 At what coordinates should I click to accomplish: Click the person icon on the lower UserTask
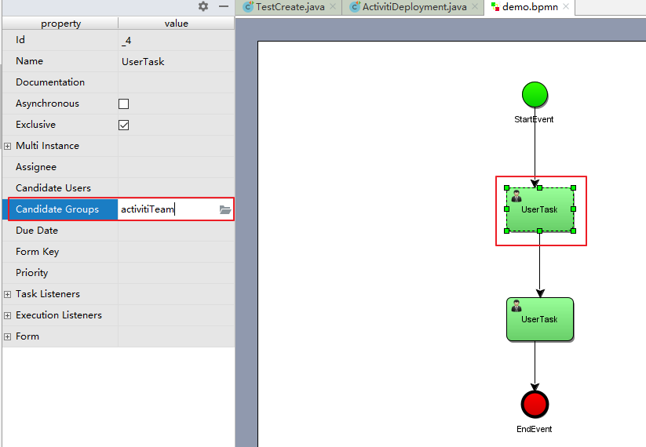(x=516, y=306)
